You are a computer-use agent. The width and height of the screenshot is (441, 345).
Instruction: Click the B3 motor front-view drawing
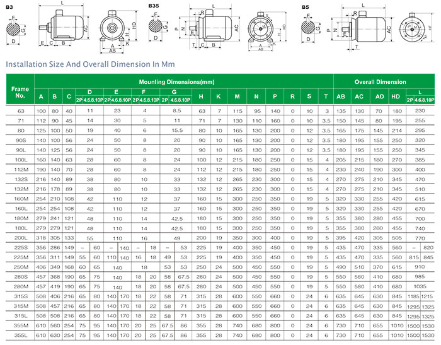[x=118, y=32]
